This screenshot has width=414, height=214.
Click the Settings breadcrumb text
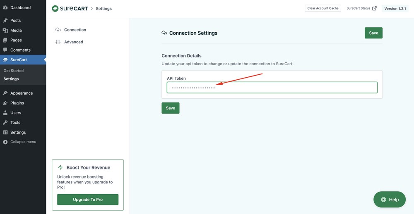coord(104,8)
